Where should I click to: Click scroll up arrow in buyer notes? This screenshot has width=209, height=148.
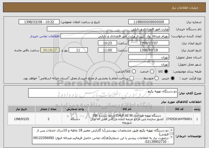[x=172, y=130]
